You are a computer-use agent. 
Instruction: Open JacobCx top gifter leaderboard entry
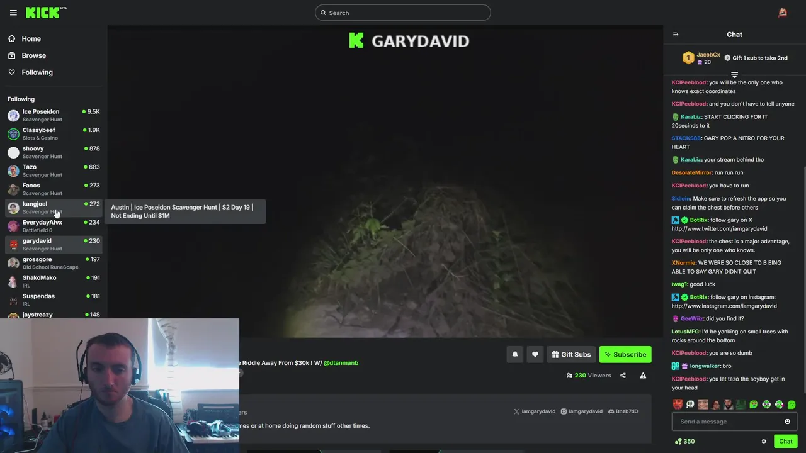(701, 58)
